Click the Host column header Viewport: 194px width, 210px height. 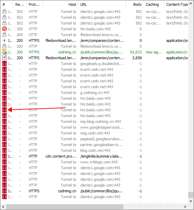[x=60, y=4]
